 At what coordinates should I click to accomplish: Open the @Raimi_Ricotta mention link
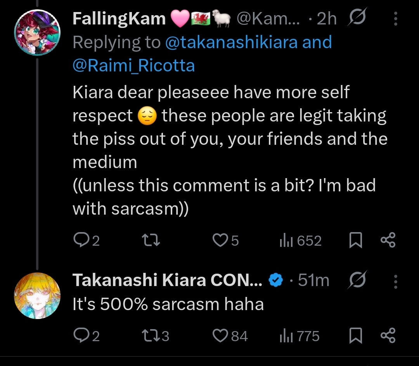click(133, 66)
